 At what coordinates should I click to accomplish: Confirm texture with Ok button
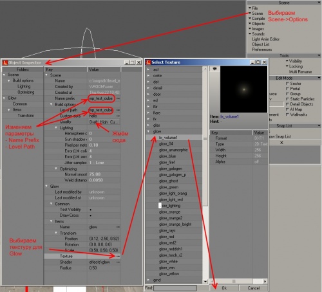pyautogui.click(x=224, y=288)
